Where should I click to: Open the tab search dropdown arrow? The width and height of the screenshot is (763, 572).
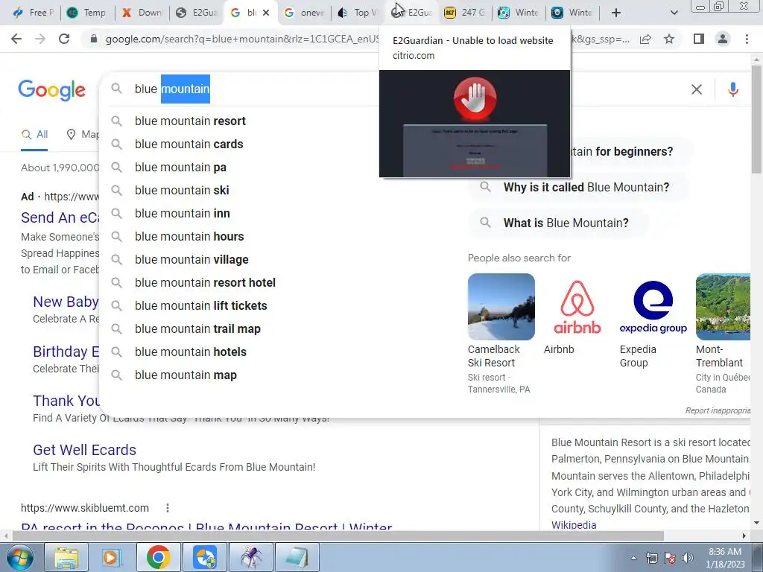pyautogui.click(x=674, y=13)
